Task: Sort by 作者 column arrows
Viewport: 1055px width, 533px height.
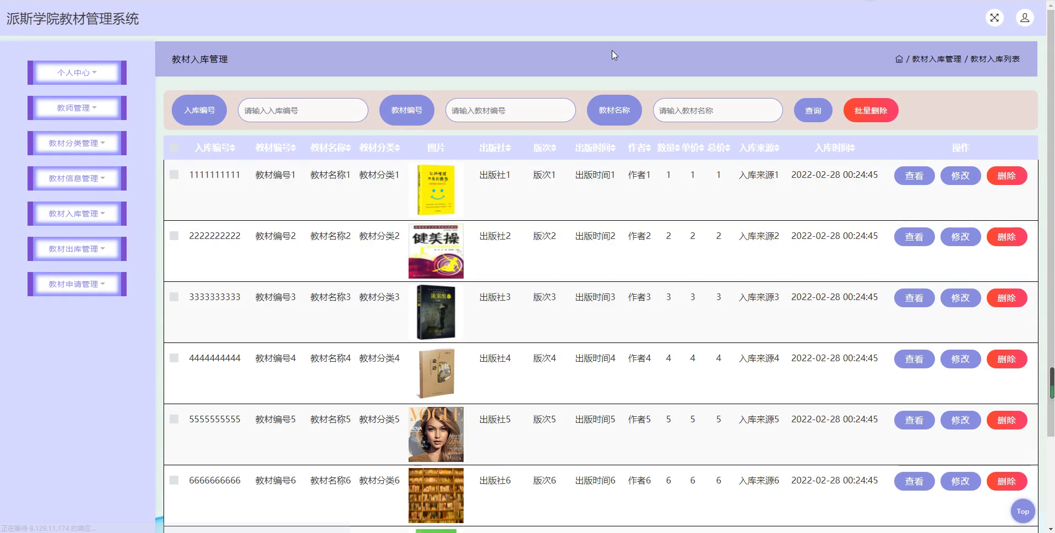Action: (x=648, y=148)
